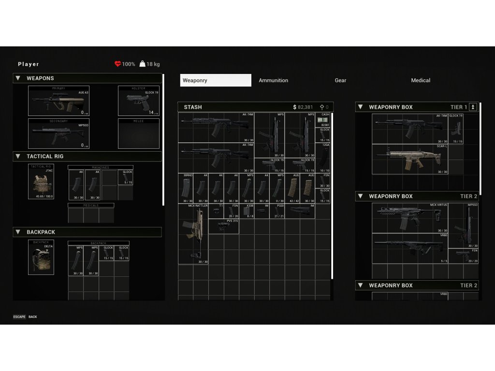Click the STASH header title
Screen dimensions: 495x371
click(193, 107)
